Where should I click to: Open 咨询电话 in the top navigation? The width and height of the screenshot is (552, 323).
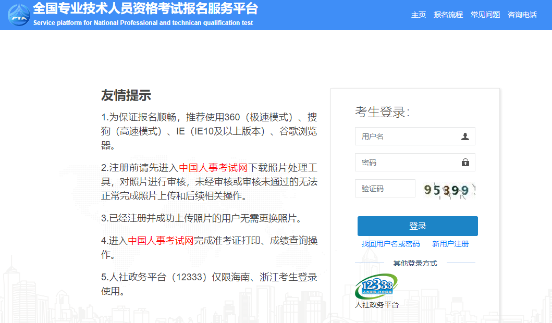point(522,15)
